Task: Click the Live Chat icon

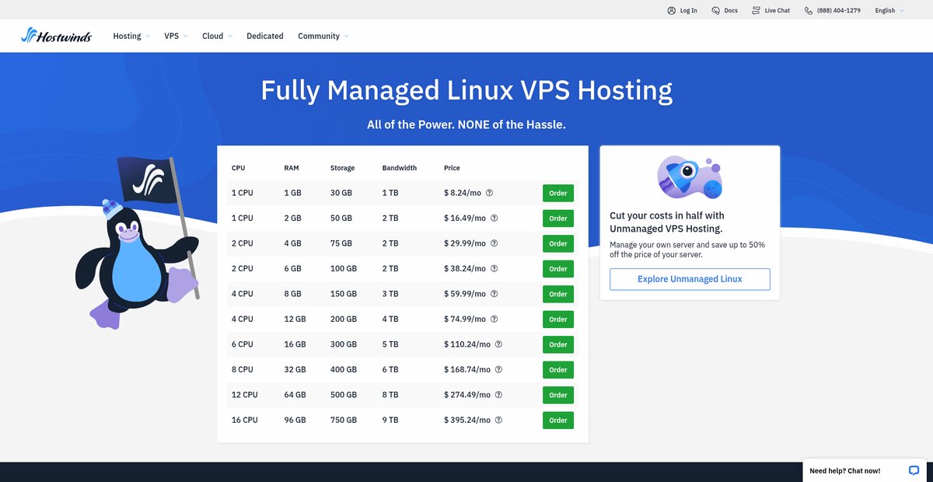Action: coord(756,11)
